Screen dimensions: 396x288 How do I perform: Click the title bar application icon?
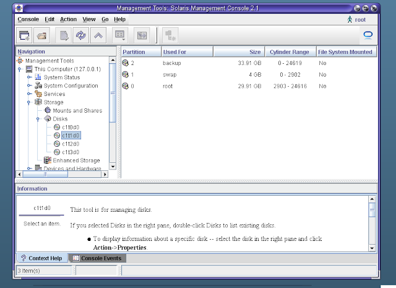coord(19,8)
